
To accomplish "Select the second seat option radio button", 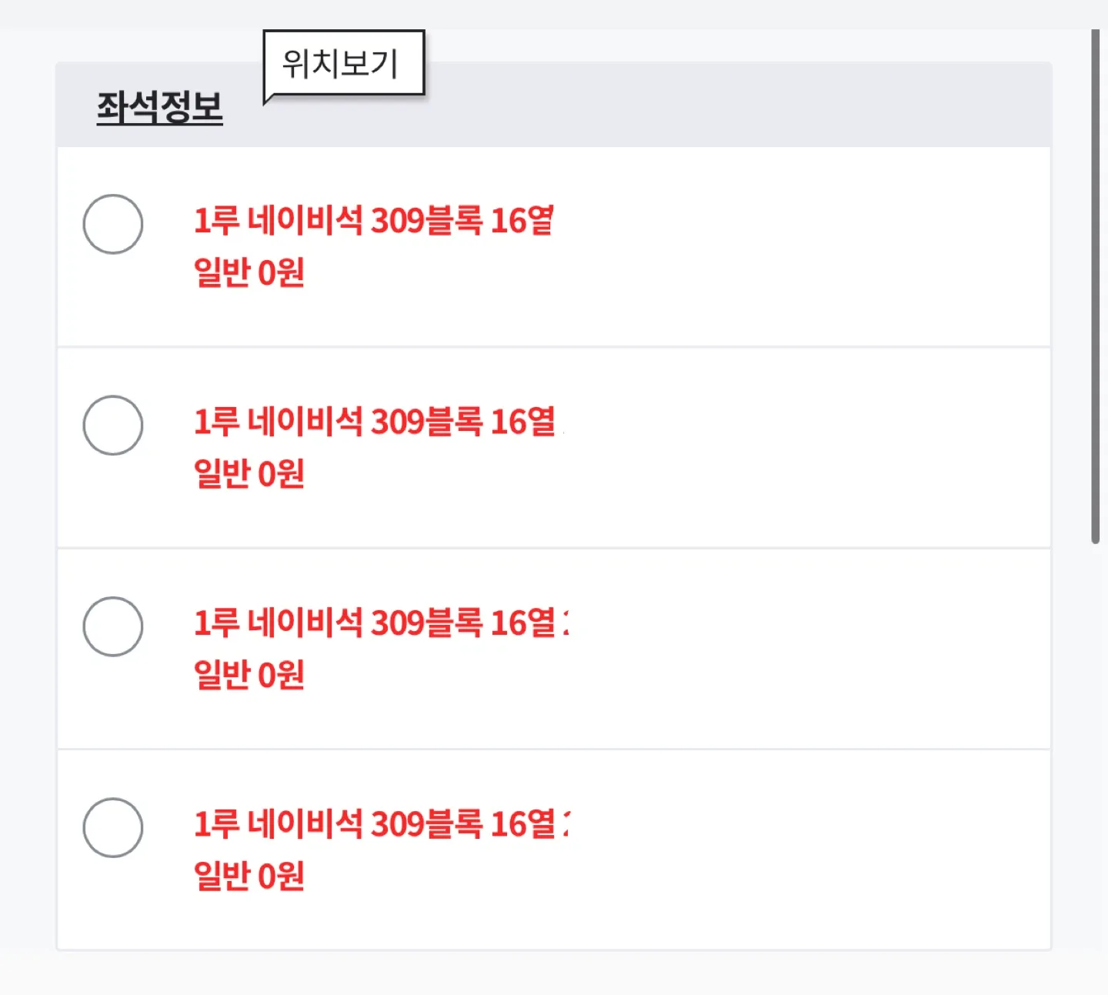I will tap(113, 426).
